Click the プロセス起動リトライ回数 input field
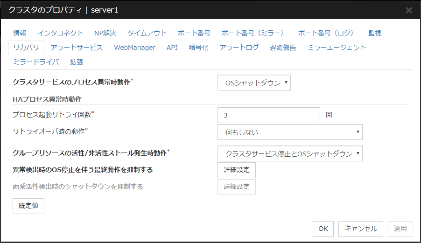The width and height of the screenshot is (421, 243). pos(268,115)
